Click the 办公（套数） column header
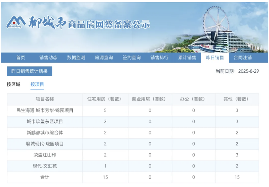This screenshot has height=187, width=269. 194,99
